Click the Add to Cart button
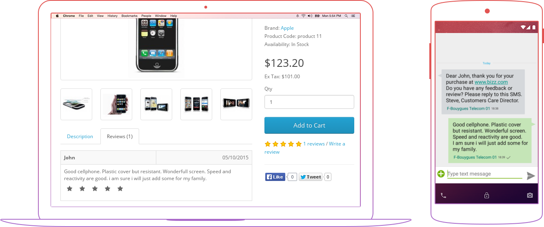Viewport: 544px width, 227px height. (309, 126)
